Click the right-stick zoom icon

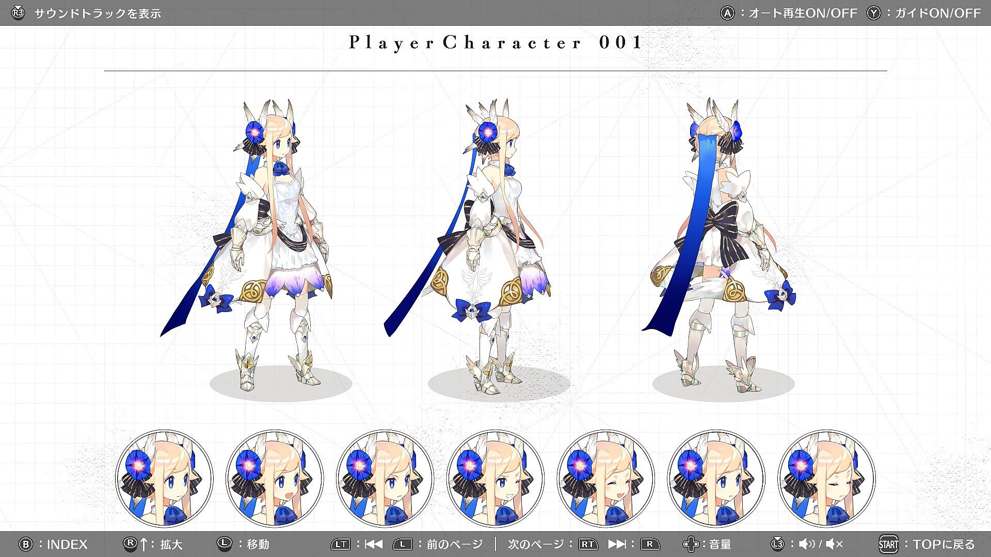coord(131,544)
